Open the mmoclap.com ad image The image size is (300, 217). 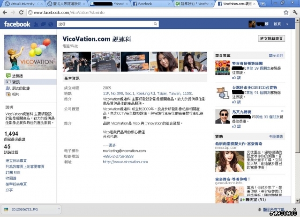tap(230, 161)
